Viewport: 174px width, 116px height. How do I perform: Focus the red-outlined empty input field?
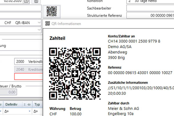[x=28, y=77]
